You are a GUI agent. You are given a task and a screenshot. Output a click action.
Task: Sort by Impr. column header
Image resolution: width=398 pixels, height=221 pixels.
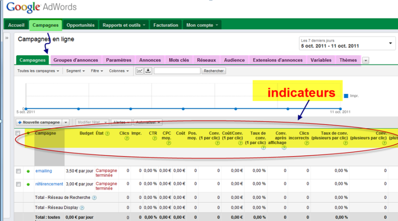[136, 133]
